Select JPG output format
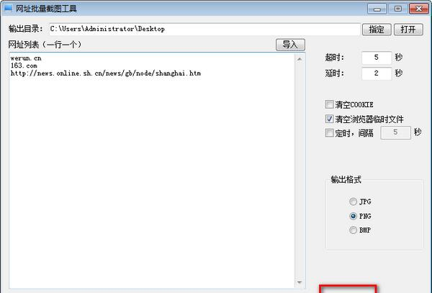This screenshot has width=432, height=293. click(353, 202)
